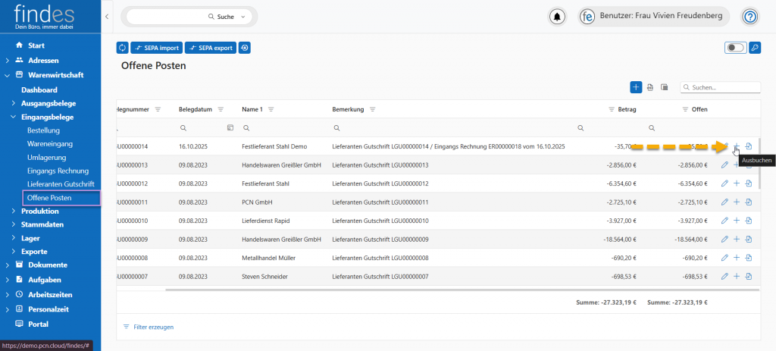Click the document icon in Steven Schneider row

coord(748,275)
